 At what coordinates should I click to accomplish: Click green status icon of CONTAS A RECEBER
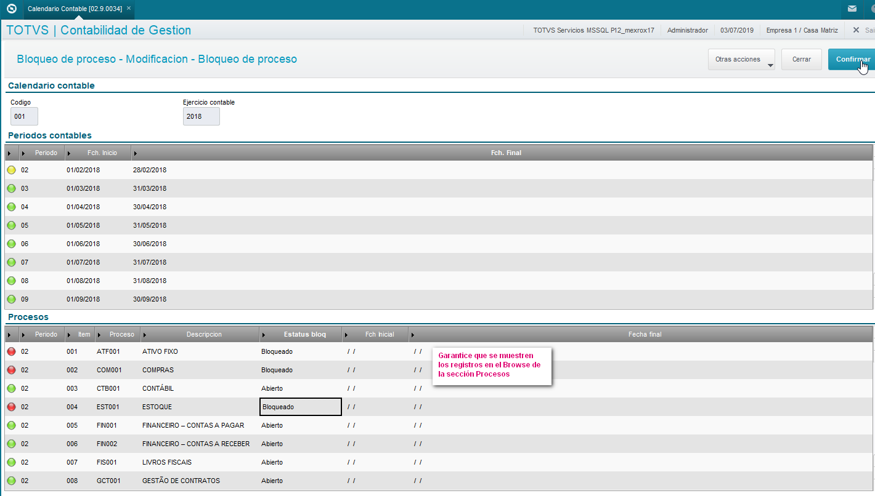tap(11, 444)
